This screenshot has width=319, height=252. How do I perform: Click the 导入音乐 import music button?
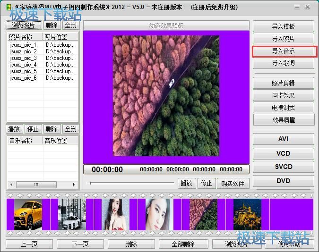(284, 51)
